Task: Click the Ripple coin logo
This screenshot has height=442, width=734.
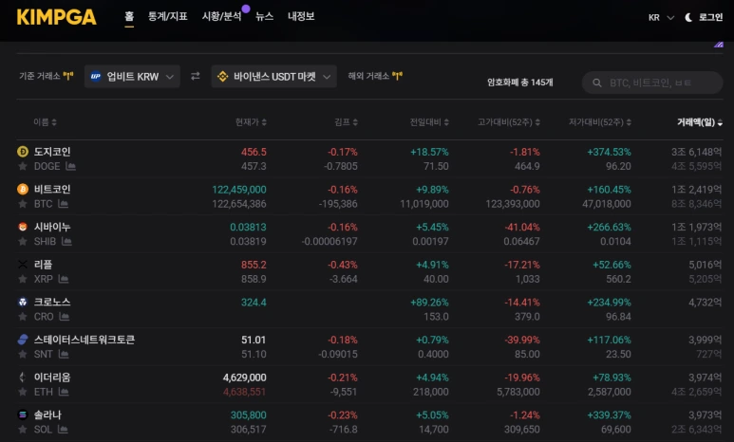Action: pos(23,265)
